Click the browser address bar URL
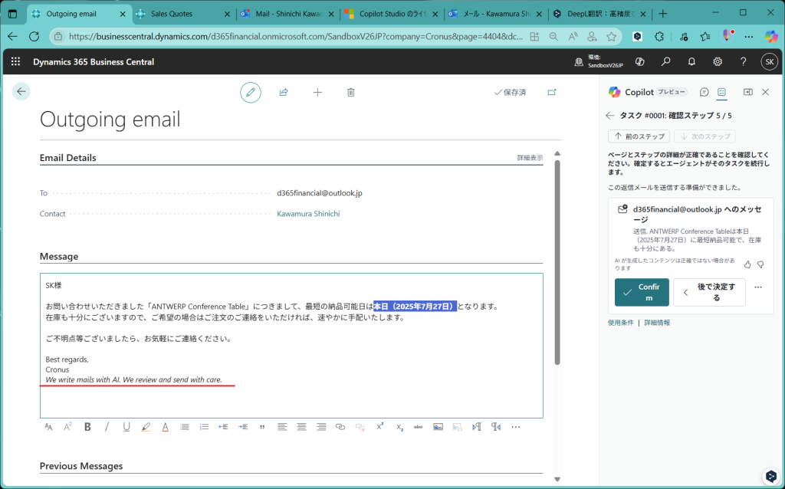 (297, 37)
